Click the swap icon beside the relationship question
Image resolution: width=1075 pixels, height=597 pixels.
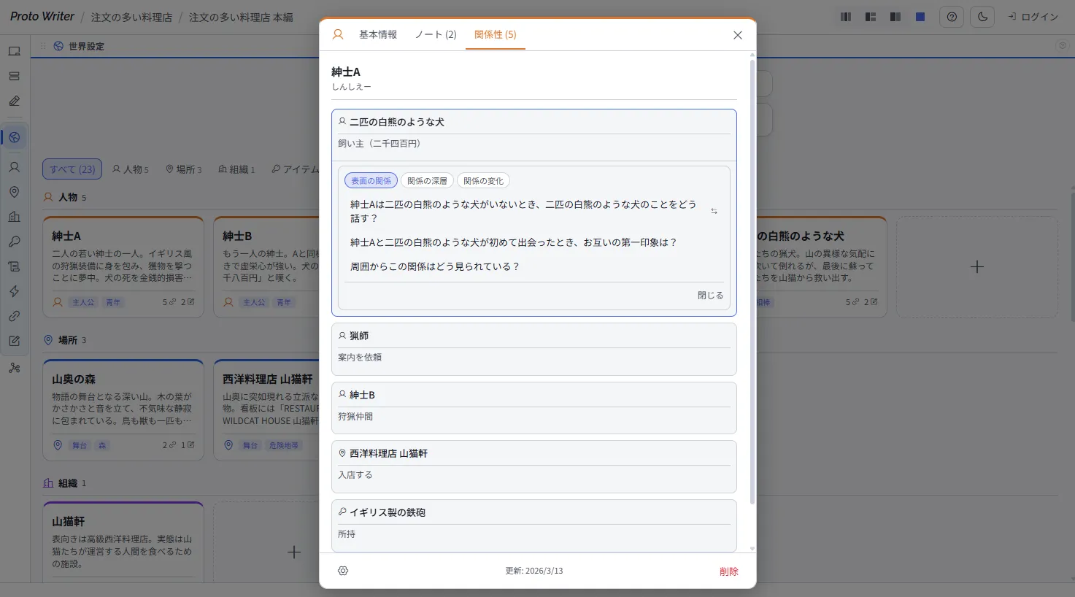(714, 210)
